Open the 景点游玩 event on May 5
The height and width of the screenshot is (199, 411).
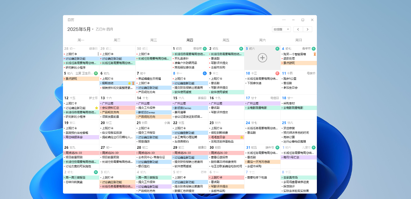pyautogui.click(x=81, y=79)
